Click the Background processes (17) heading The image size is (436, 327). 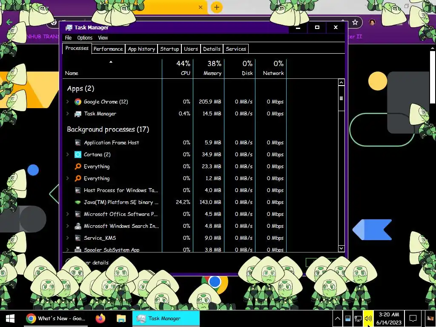point(108,129)
